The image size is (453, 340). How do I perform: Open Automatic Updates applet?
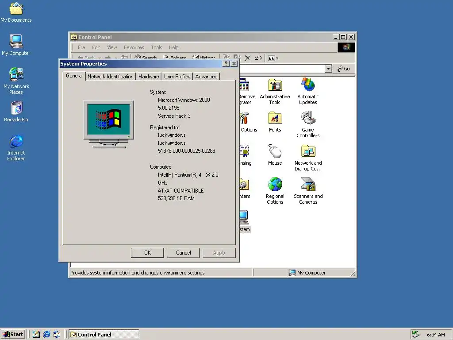click(308, 91)
